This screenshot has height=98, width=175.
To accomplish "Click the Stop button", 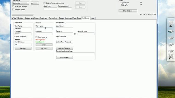I will click(80, 7).
